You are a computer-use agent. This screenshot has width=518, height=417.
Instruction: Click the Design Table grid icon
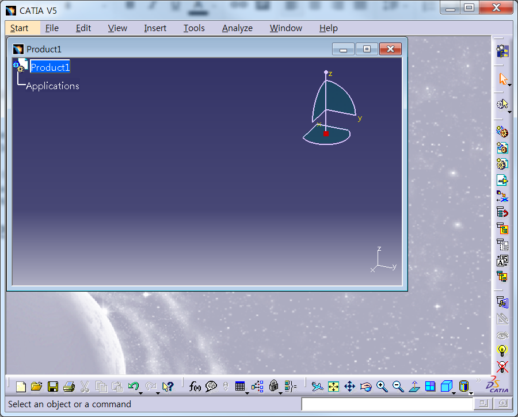click(x=240, y=385)
